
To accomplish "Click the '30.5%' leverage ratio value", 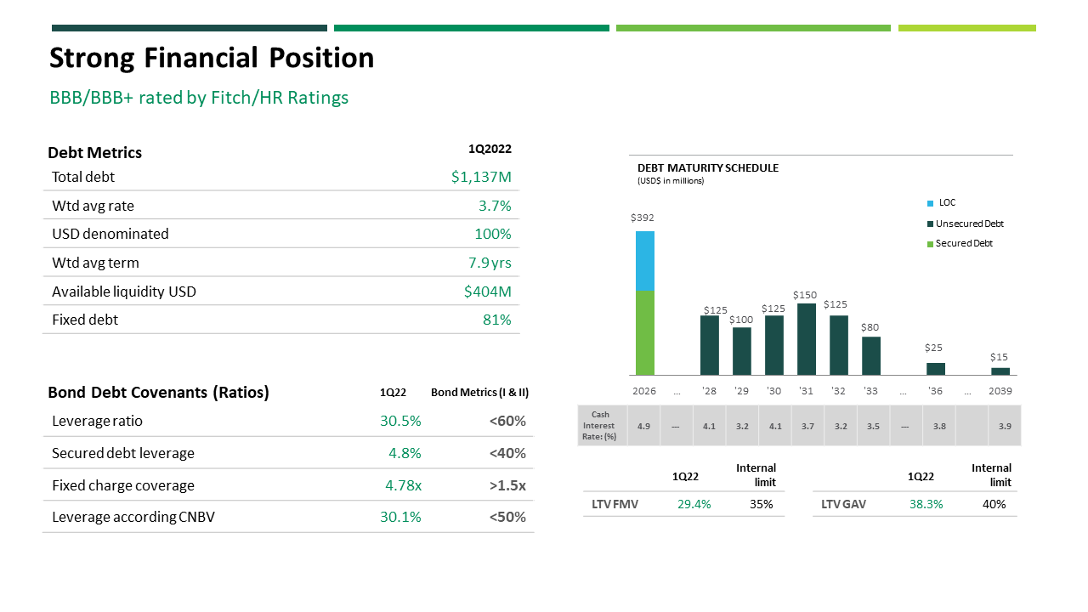I will point(400,421).
